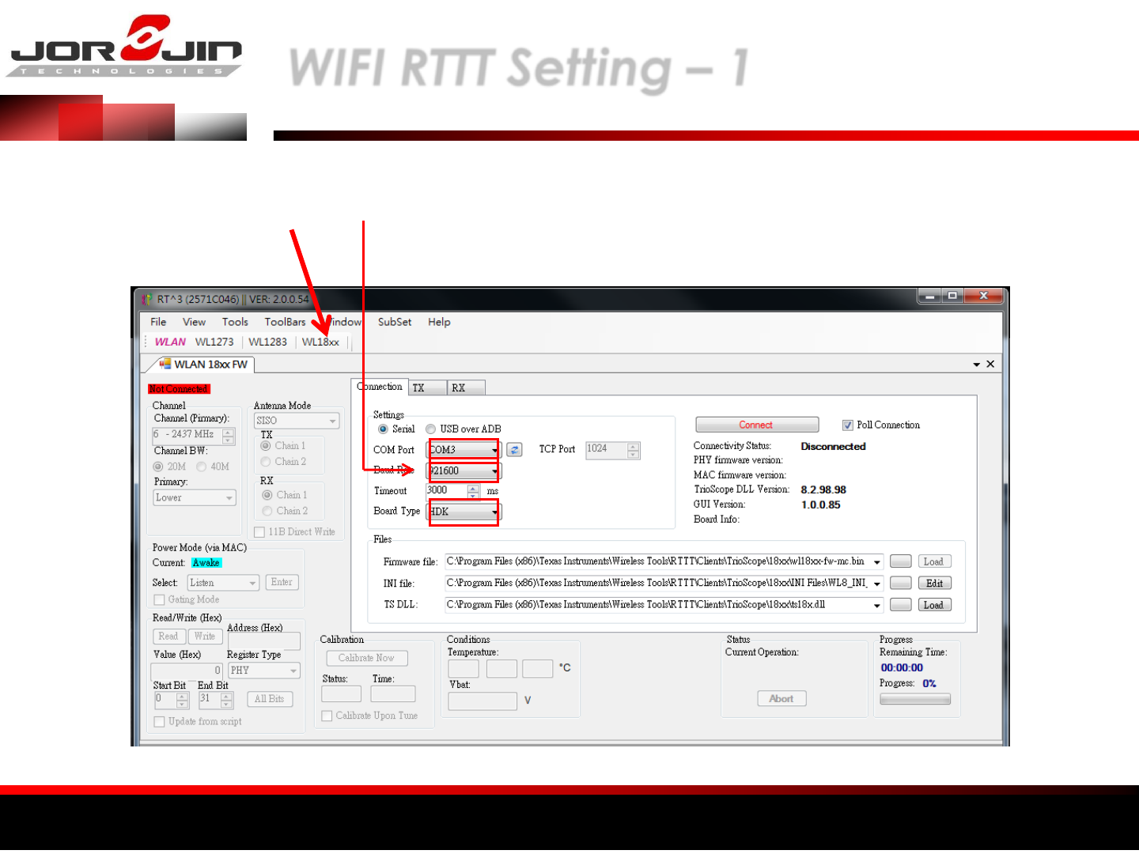Browse for the TS DLL file
Screen dimensions: 1139x854
point(900,605)
